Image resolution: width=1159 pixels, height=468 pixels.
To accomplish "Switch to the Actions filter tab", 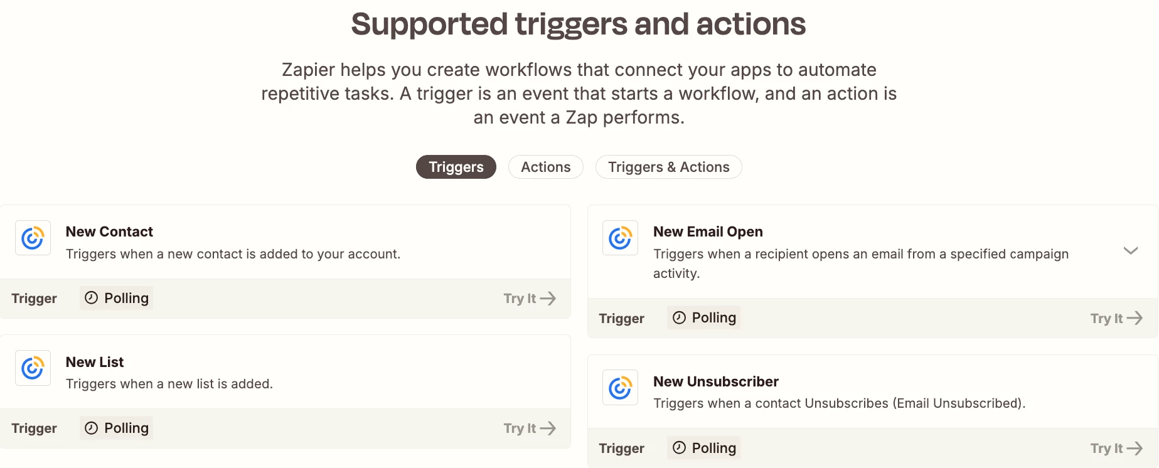I will 546,167.
